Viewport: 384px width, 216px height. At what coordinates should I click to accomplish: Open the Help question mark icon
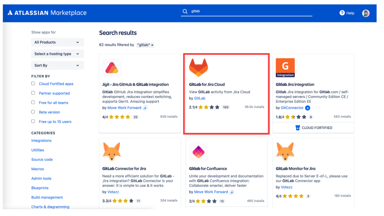click(342, 13)
